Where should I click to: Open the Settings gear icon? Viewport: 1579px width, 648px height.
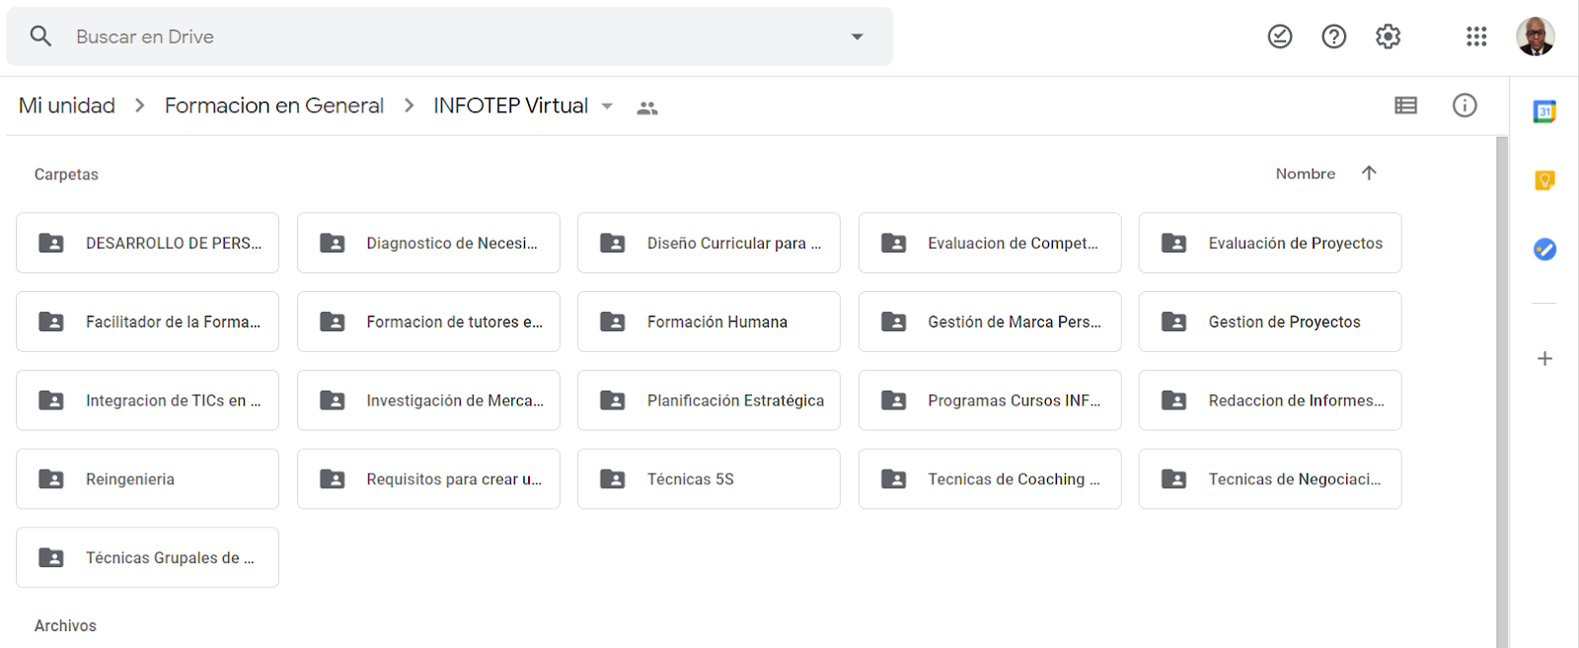[x=1389, y=36]
